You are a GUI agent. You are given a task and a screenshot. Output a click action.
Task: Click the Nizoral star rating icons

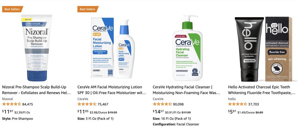point(12,104)
